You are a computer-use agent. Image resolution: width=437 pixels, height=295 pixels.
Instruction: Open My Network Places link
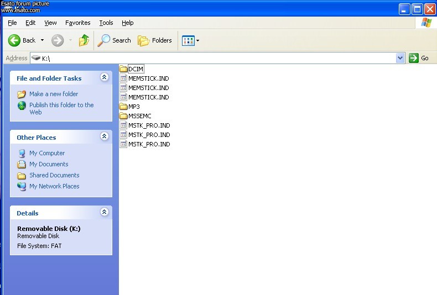pos(54,186)
